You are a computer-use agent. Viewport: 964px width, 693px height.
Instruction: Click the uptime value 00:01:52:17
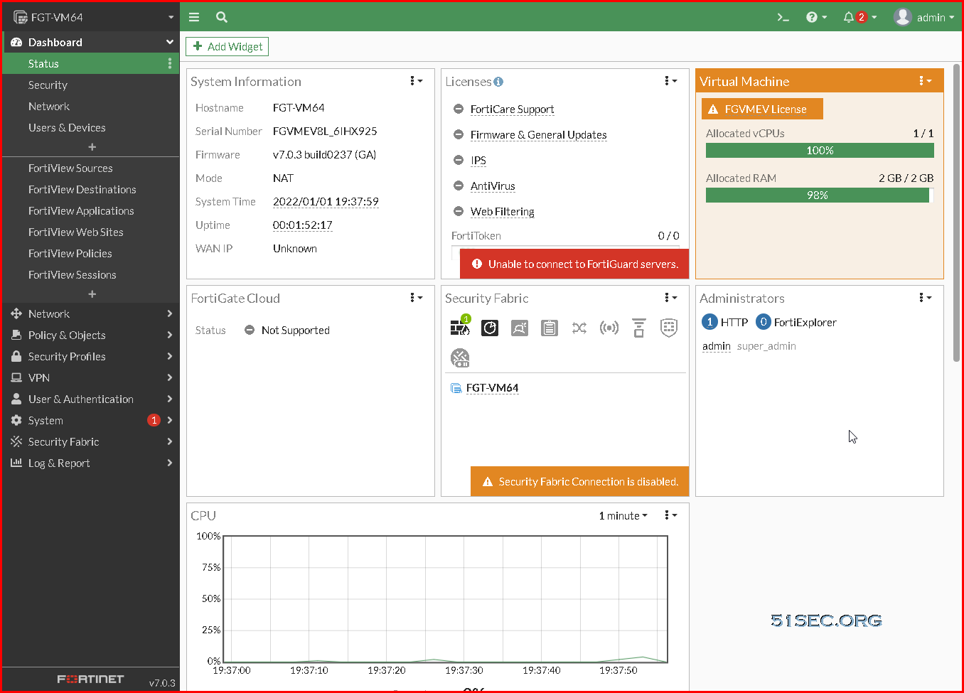303,225
